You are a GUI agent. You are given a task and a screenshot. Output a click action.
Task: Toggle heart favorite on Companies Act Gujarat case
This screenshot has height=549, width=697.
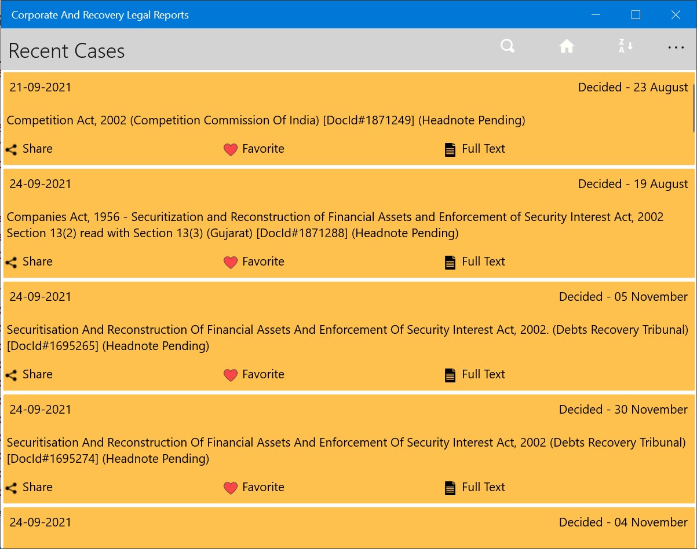point(231,263)
